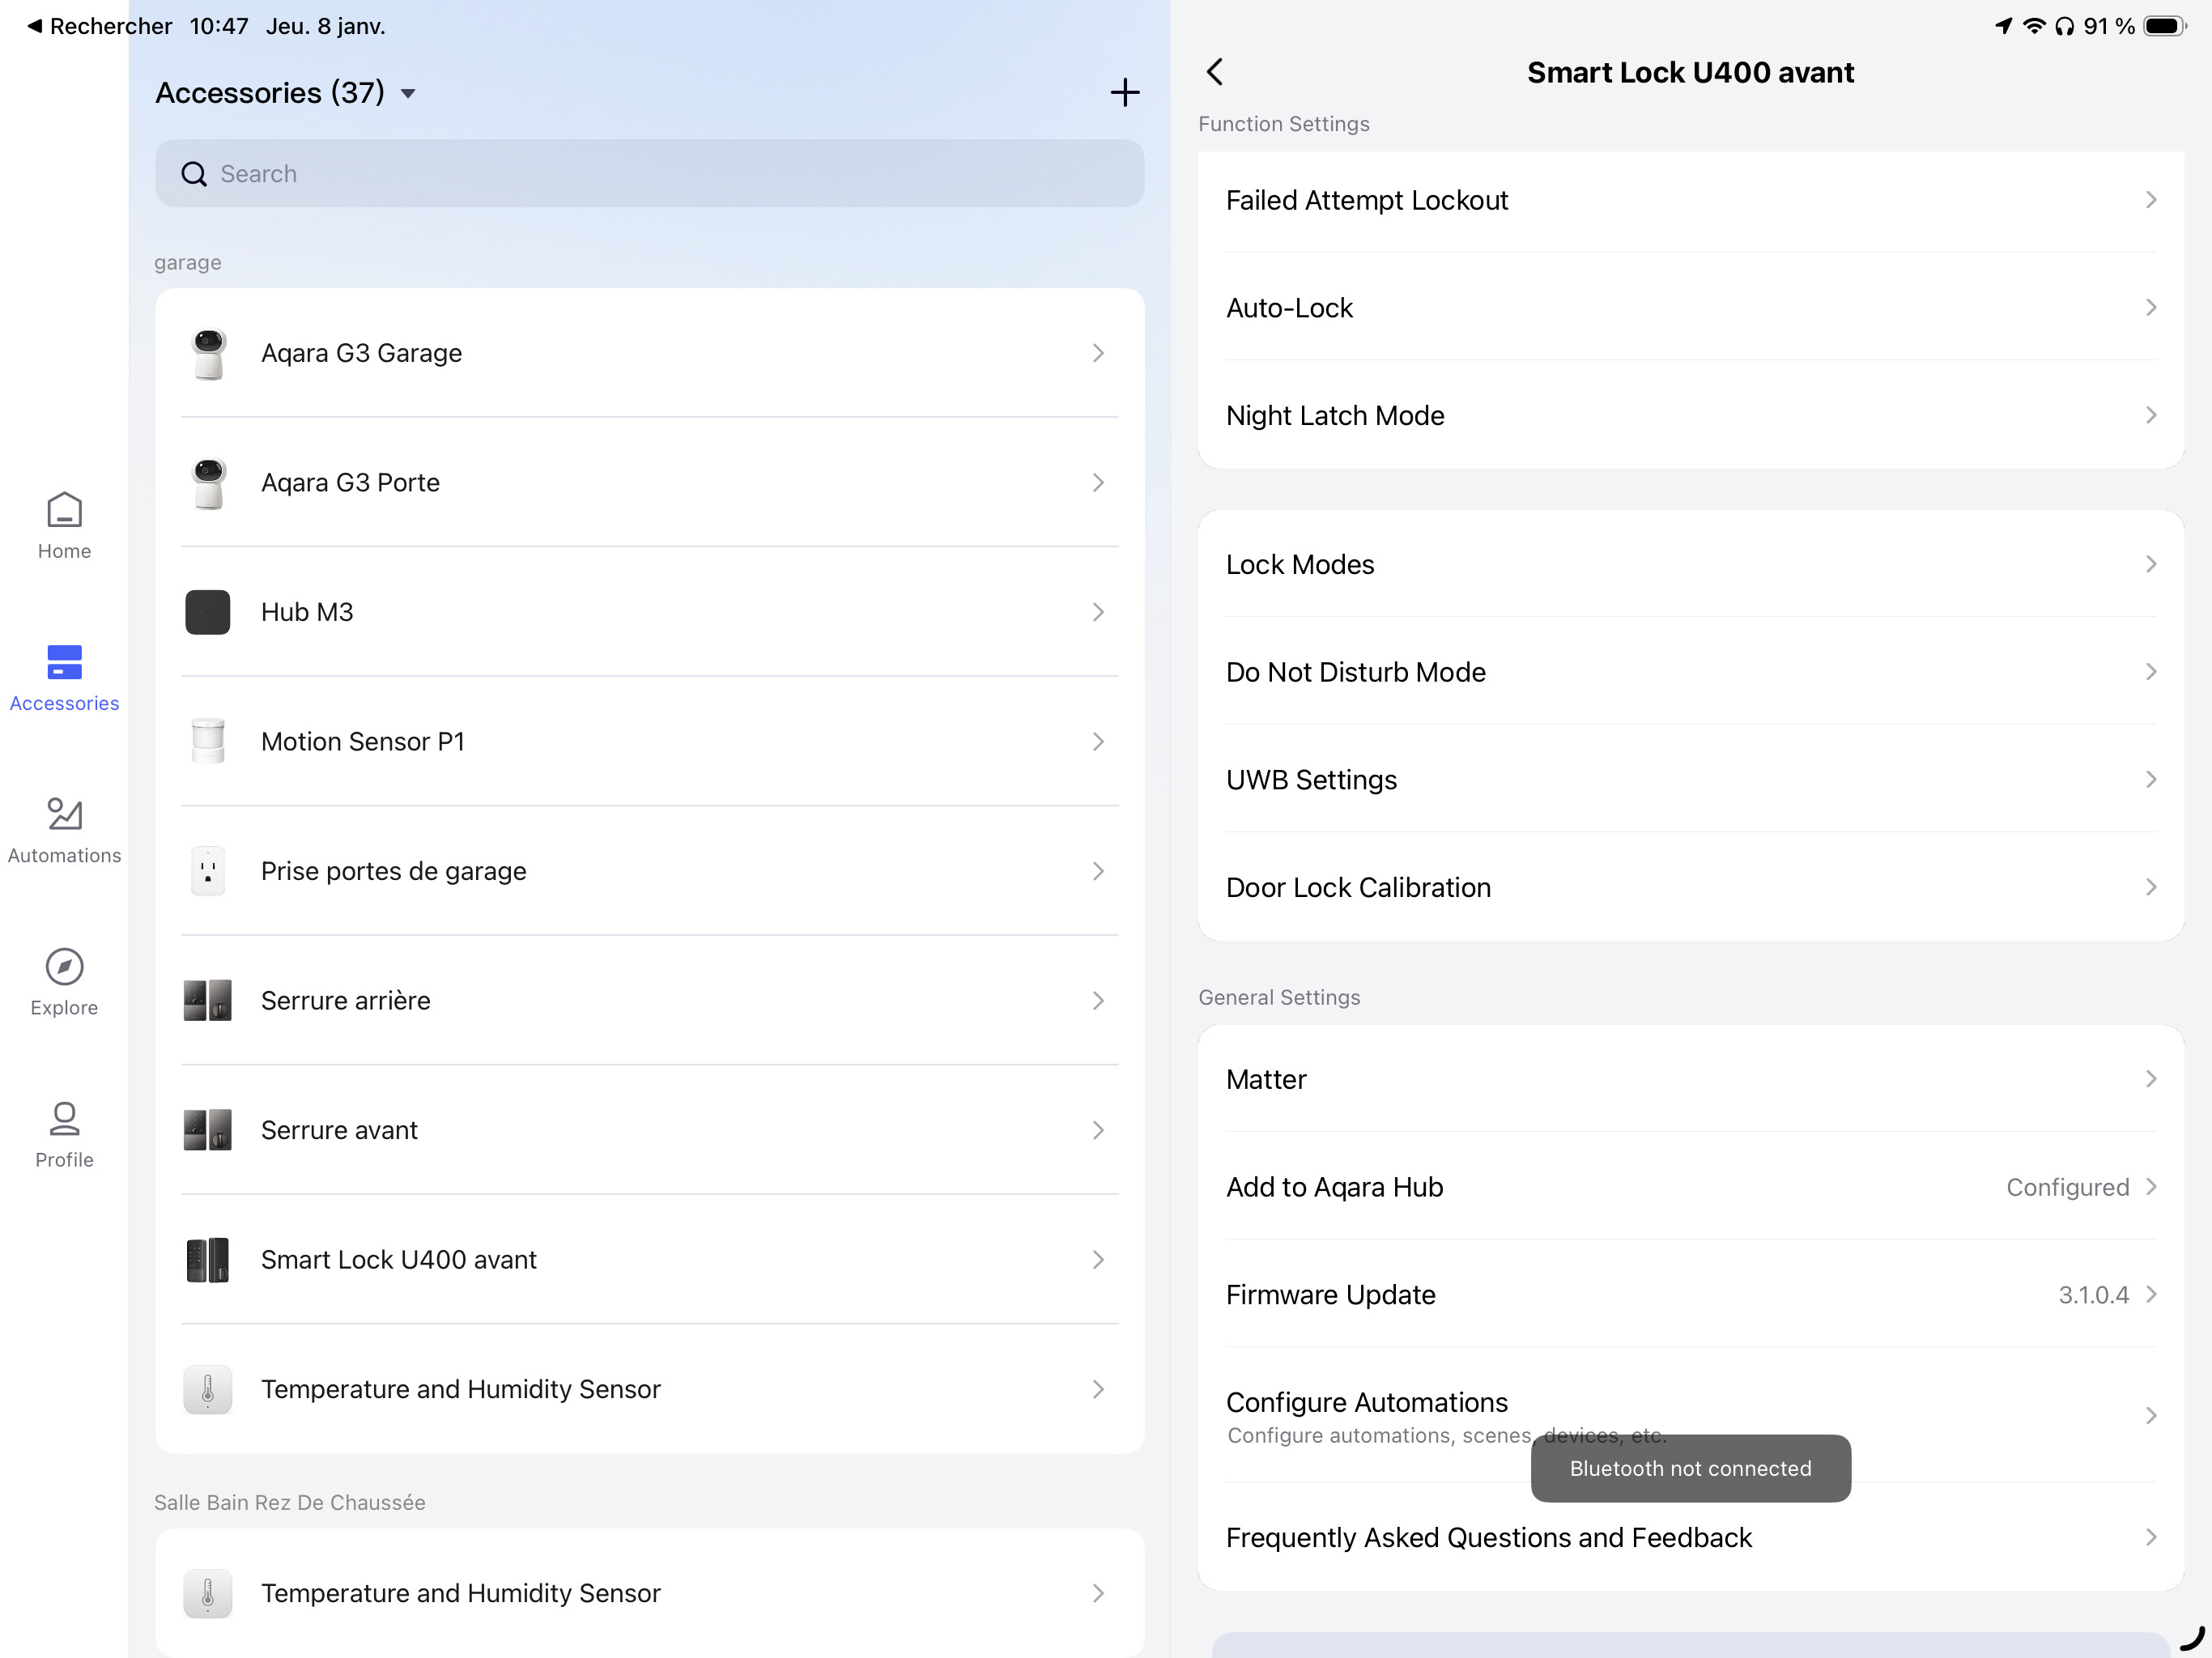Go back using the left chevron arrow
Image resolution: width=2212 pixels, height=1658 pixels.
click(1215, 72)
